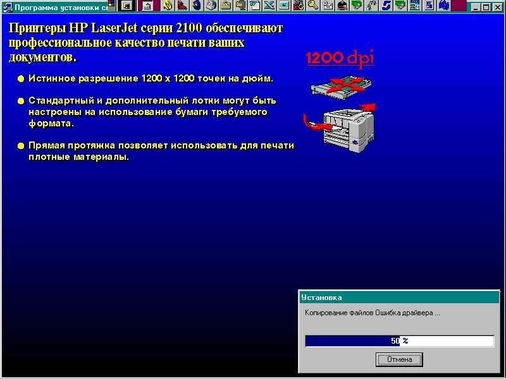Click the 50% installation progress bar
The height and width of the screenshot is (379, 506).
(x=399, y=341)
